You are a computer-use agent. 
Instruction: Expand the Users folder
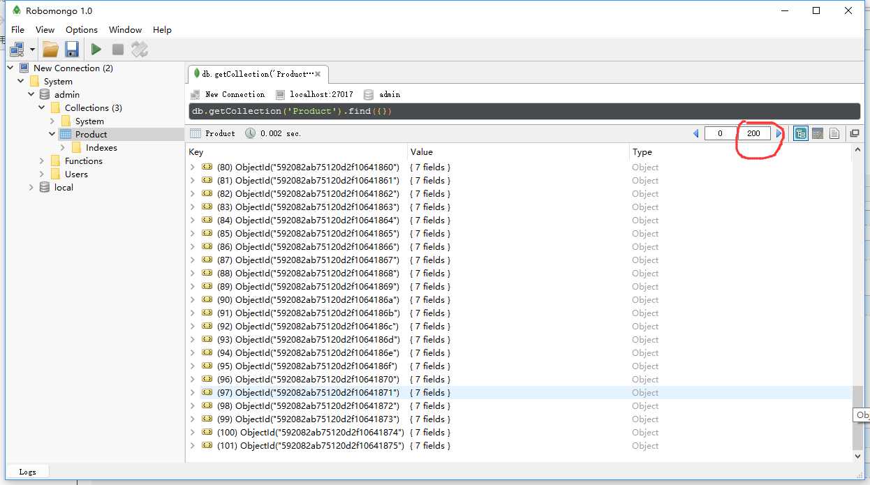(x=42, y=174)
